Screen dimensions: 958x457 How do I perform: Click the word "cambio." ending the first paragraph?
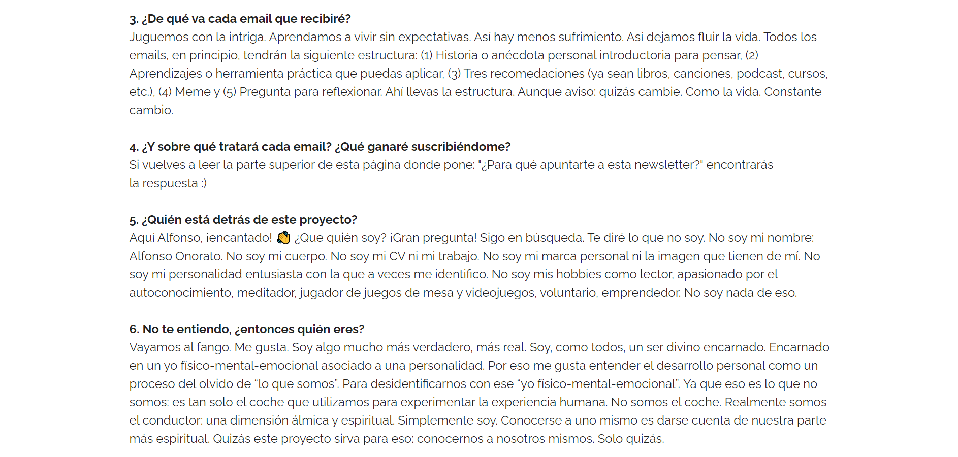(151, 110)
